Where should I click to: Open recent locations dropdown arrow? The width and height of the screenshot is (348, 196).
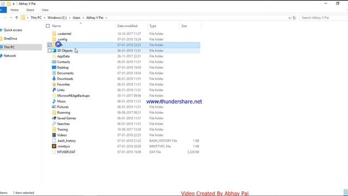tap(11, 18)
